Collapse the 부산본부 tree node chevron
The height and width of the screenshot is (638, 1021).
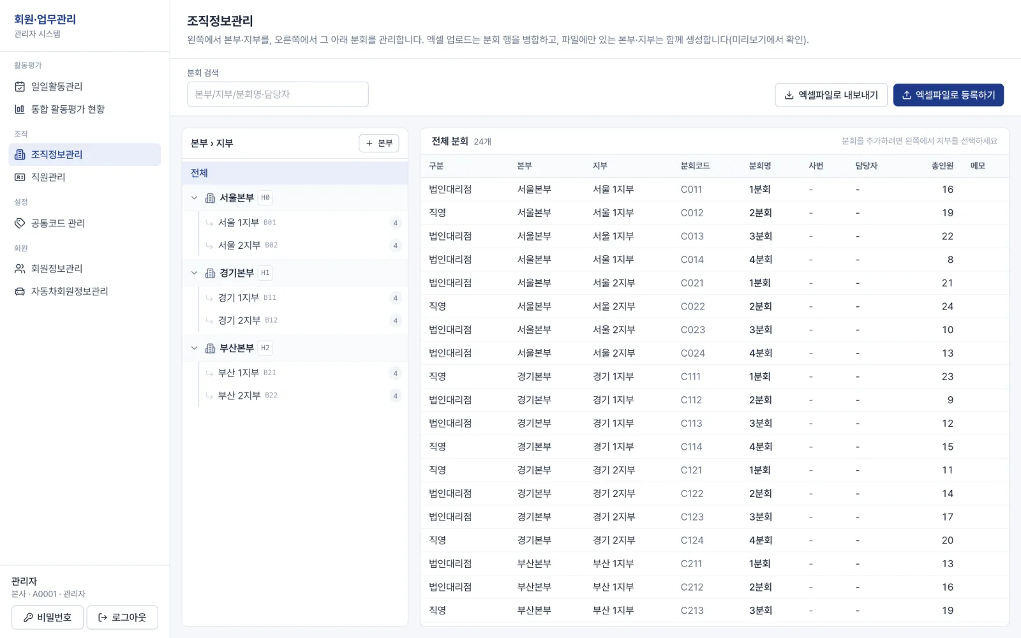click(194, 348)
